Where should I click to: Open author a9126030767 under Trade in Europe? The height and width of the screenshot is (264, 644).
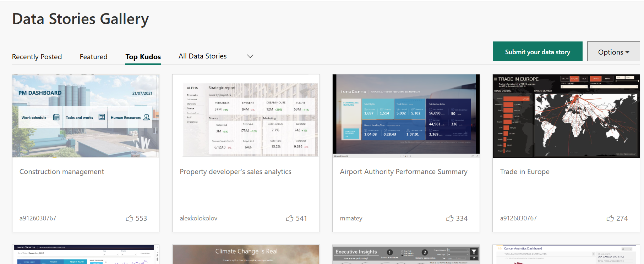[518, 218]
